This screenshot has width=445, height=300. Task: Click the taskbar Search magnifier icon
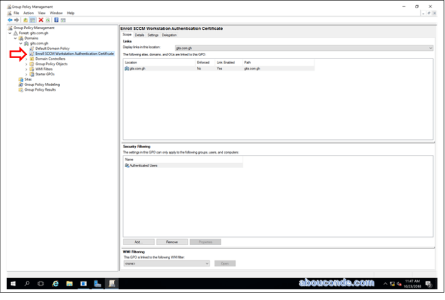pyautogui.click(x=27, y=284)
